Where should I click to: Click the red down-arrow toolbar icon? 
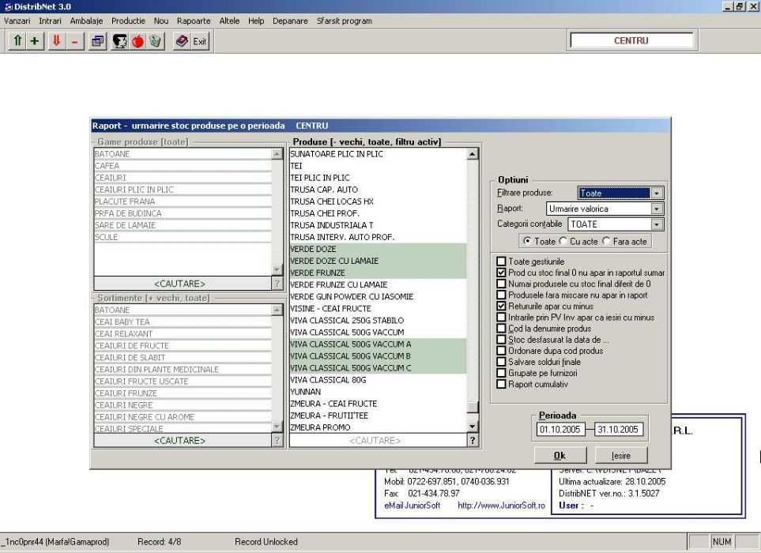point(56,41)
